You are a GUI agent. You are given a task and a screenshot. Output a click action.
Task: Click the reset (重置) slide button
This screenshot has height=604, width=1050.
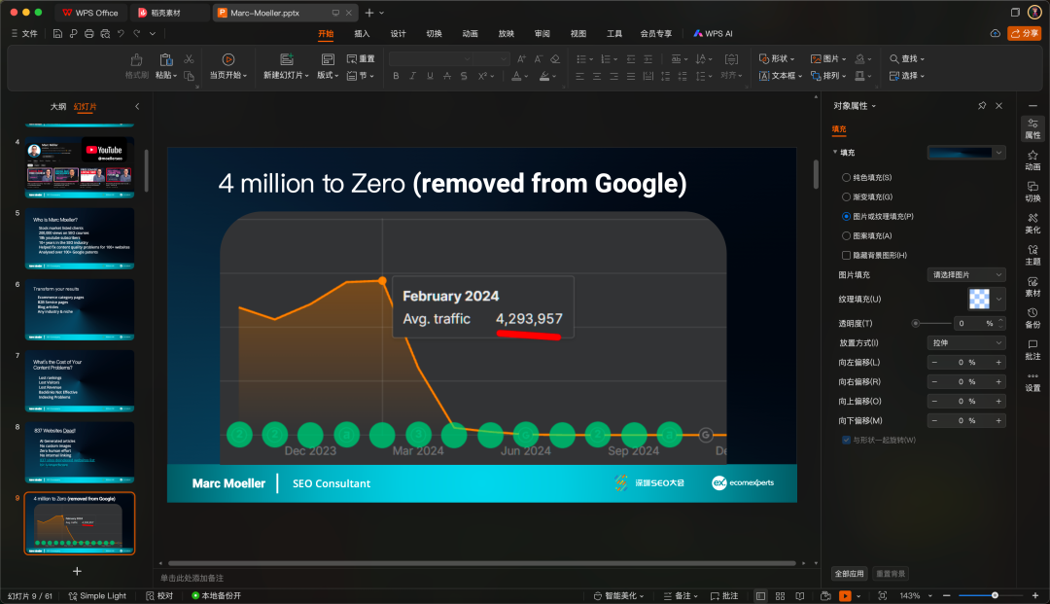(361, 59)
